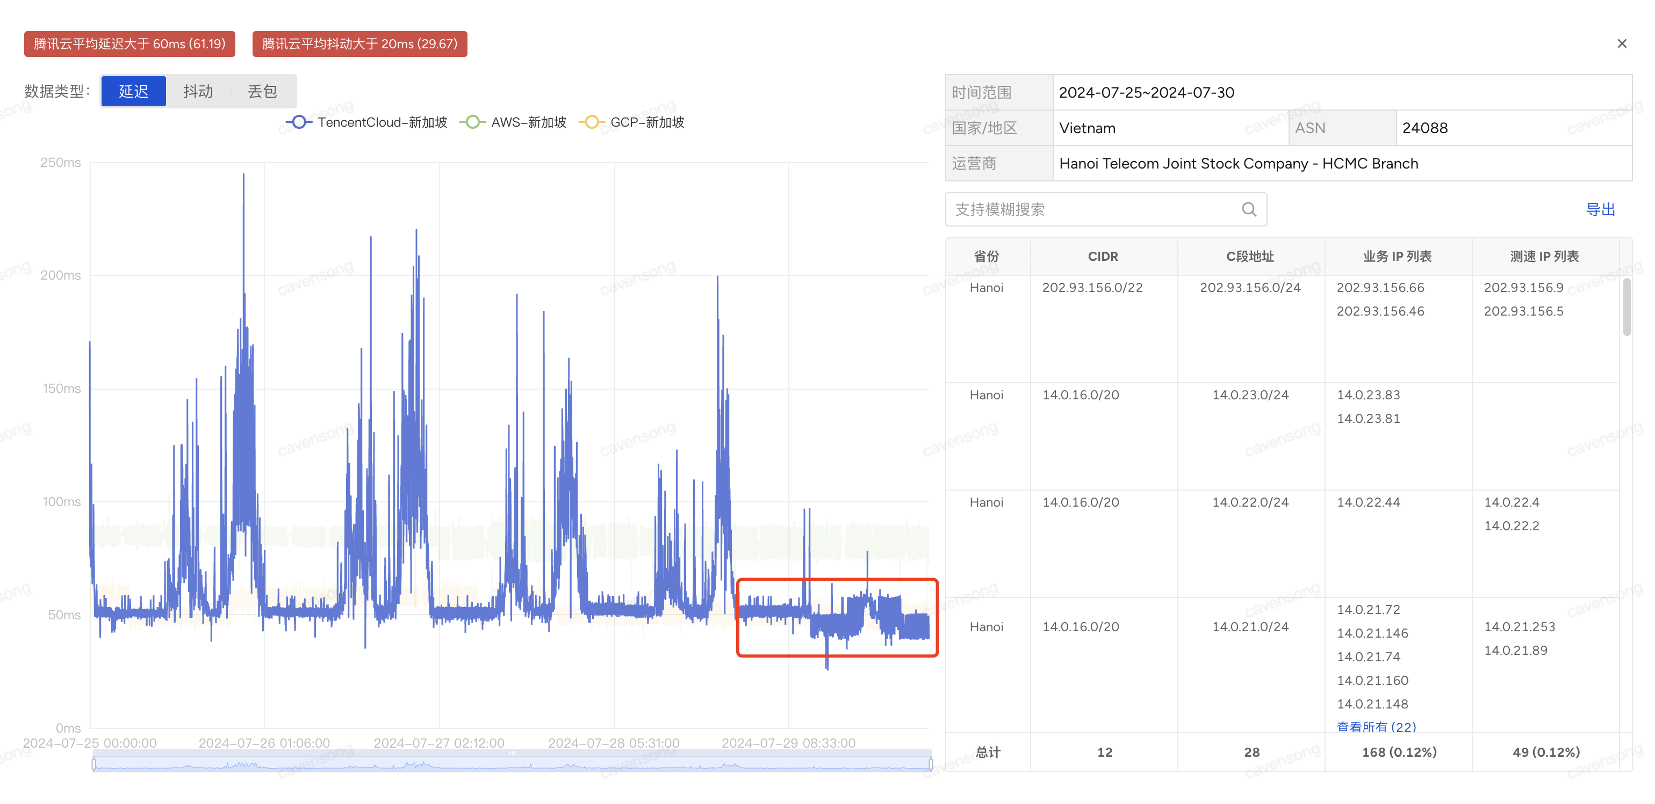Screen dimensions: 1655x804
Task: Click red alert tag about 20ms jitter
Action: pyautogui.click(x=359, y=43)
